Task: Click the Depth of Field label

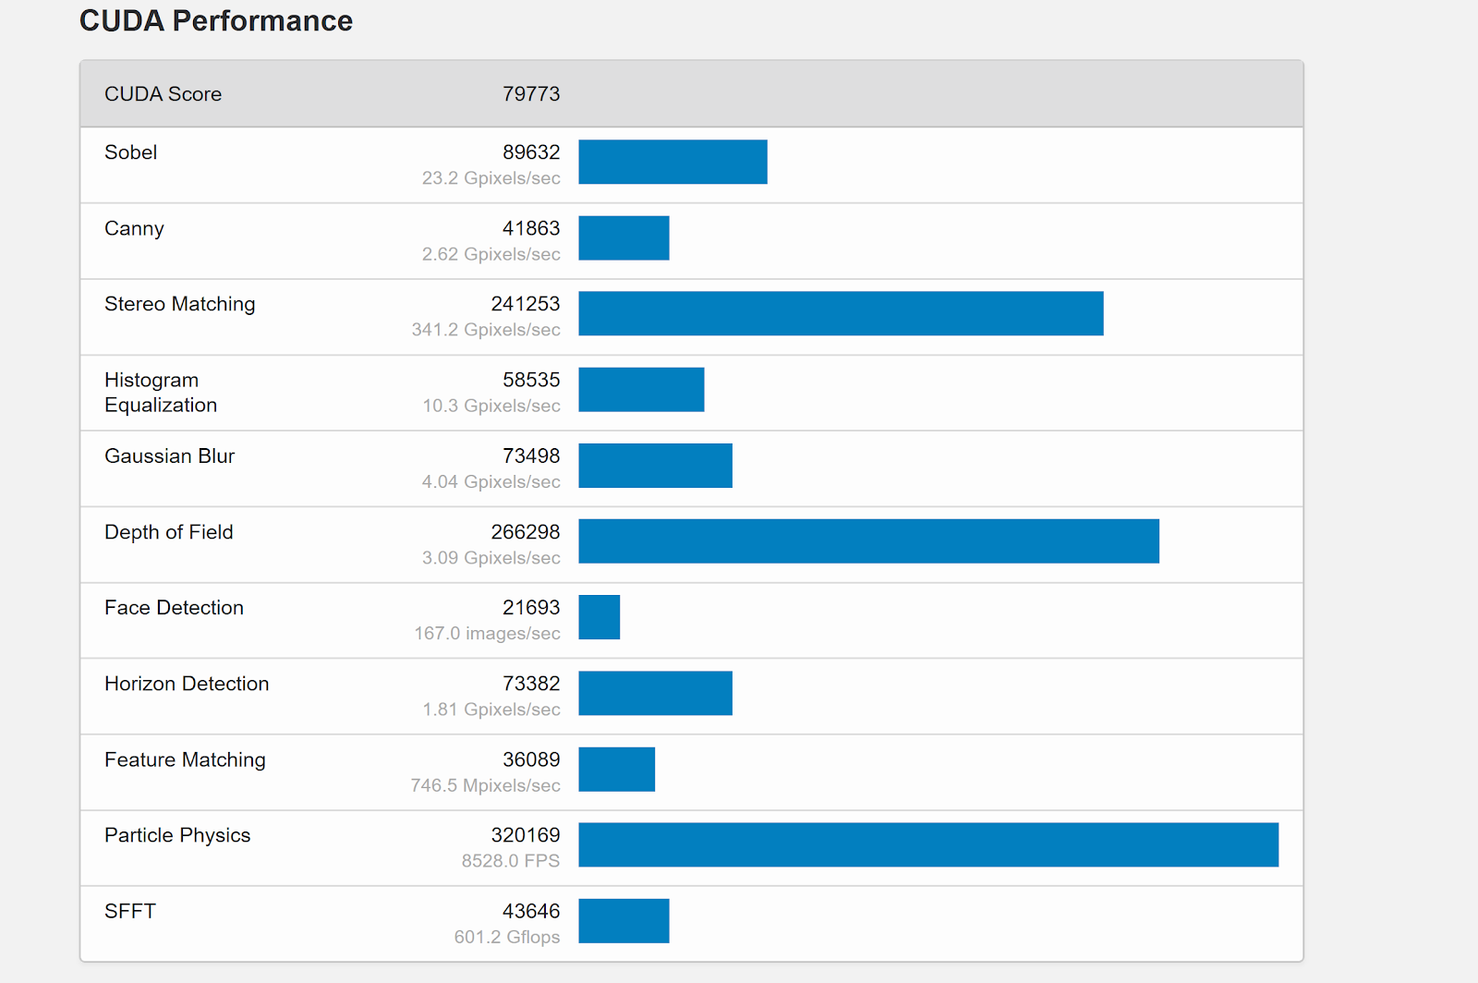Action: (x=168, y=532)
